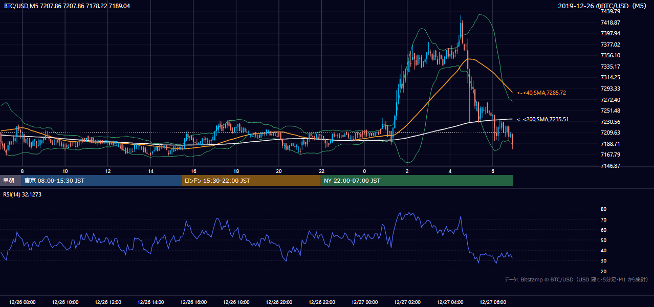Select the 12/27 02:00 time label
This screenshot has height=307, width=654.
[x=407, y=302]
